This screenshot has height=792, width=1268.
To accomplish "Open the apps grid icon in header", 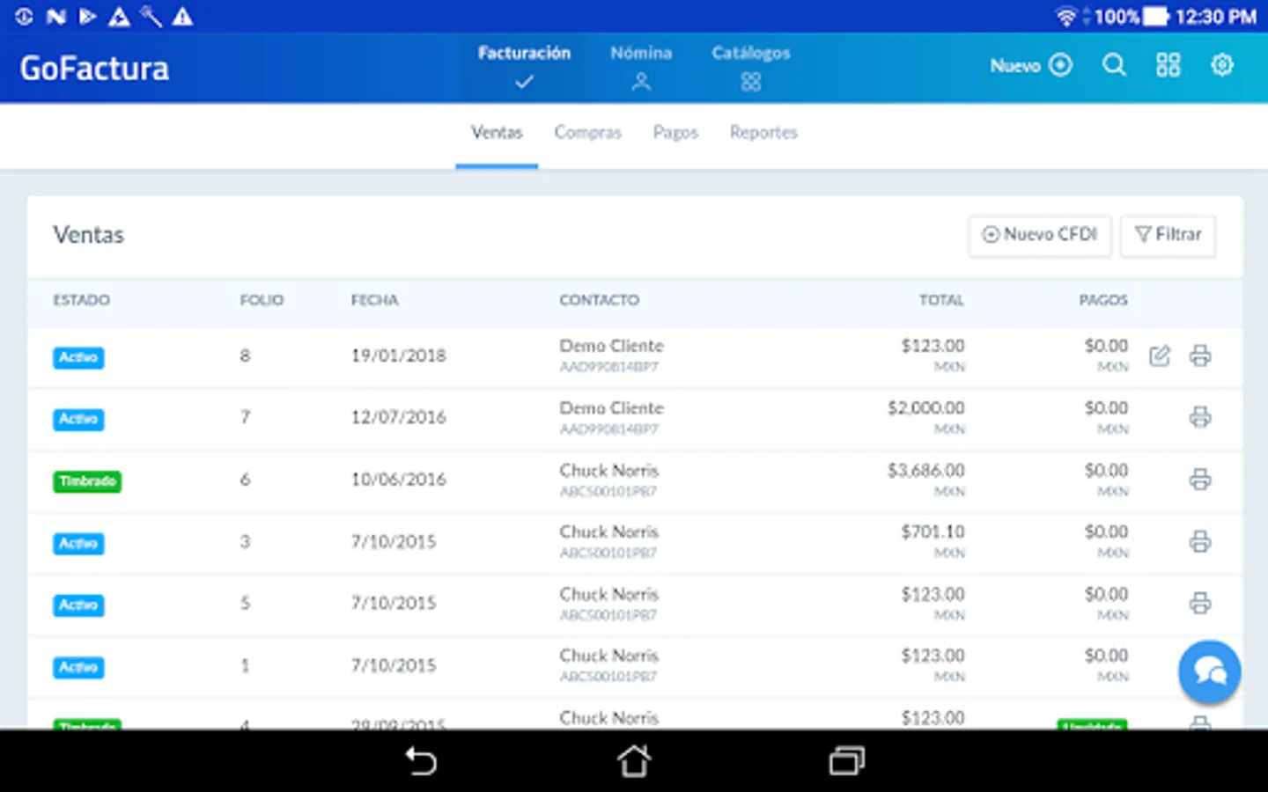I will click(x=1168, y=65).
